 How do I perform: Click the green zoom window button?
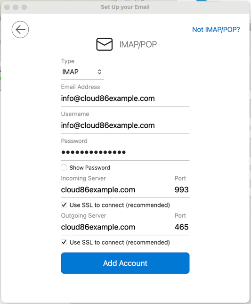coord(24,7)
